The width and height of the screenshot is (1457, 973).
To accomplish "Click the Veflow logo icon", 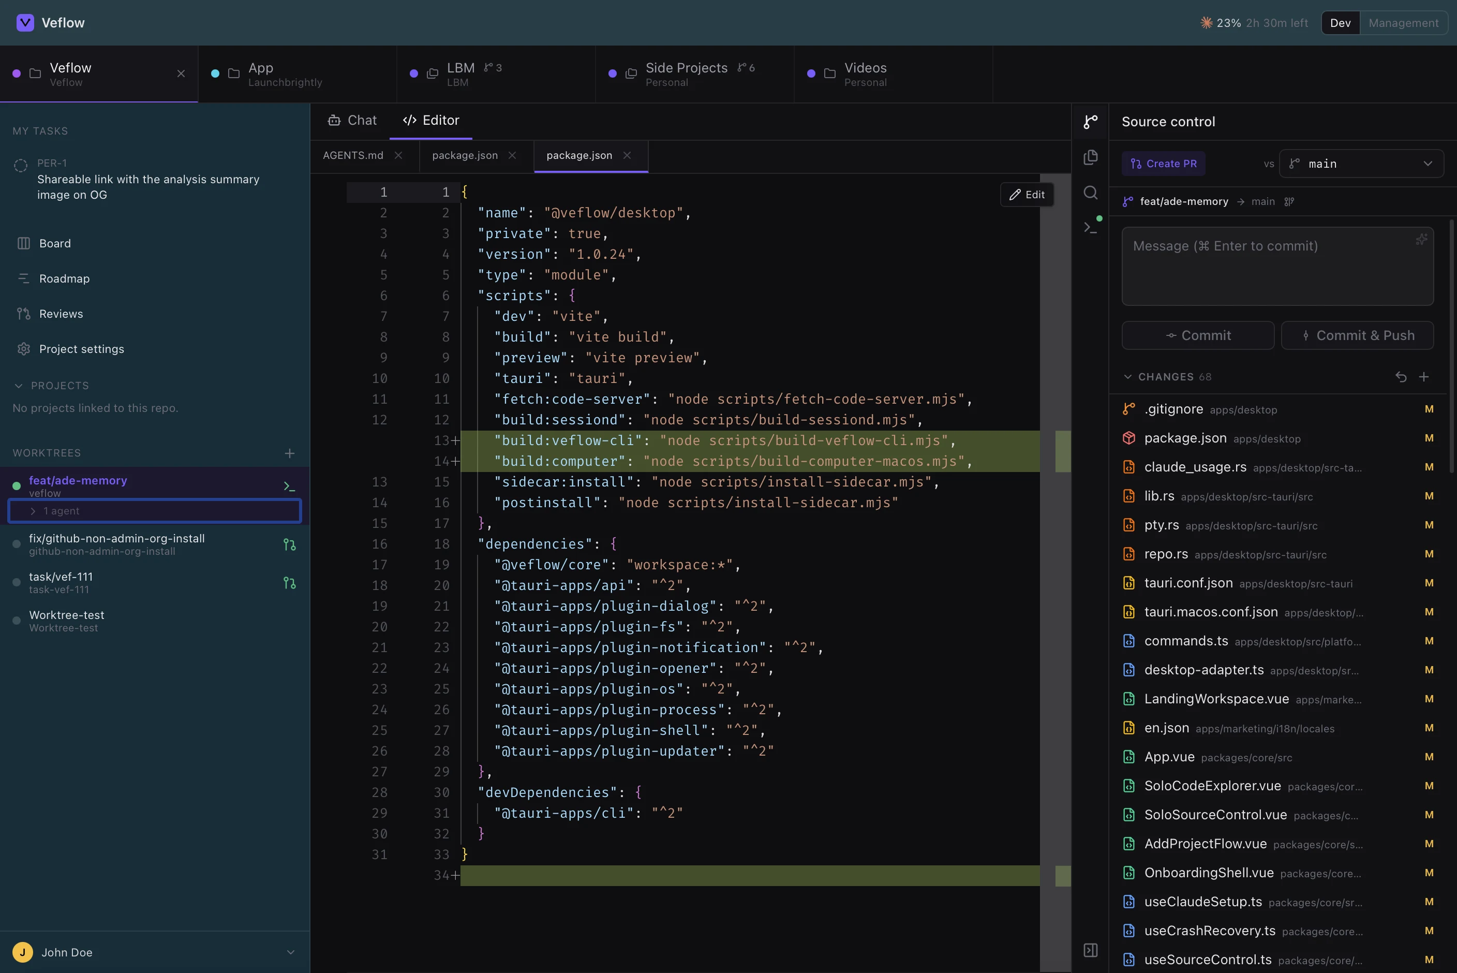I will pos(25,23).
